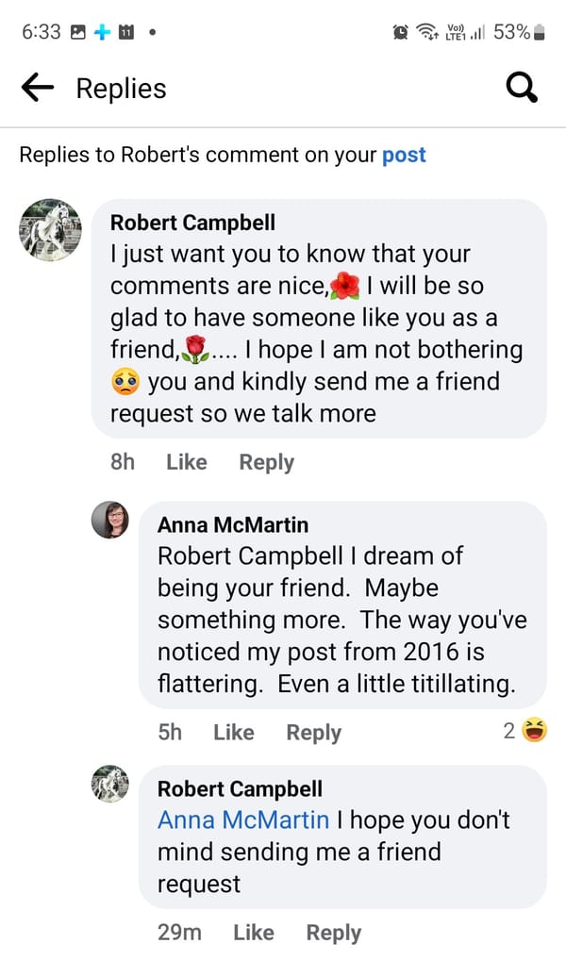Reply to Anna McMartin's comment
Screen dimensions: 566x960
tap(313, 732)
